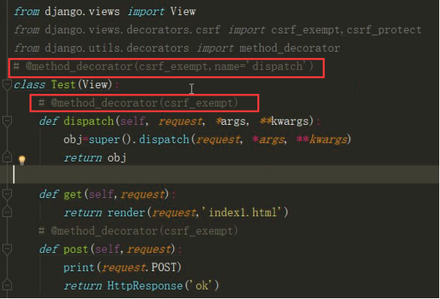The width and height of the screenshot is (440, 299).
Task: Click fold end marker beside 'return HttpResponse'
Action: [6, 285]
